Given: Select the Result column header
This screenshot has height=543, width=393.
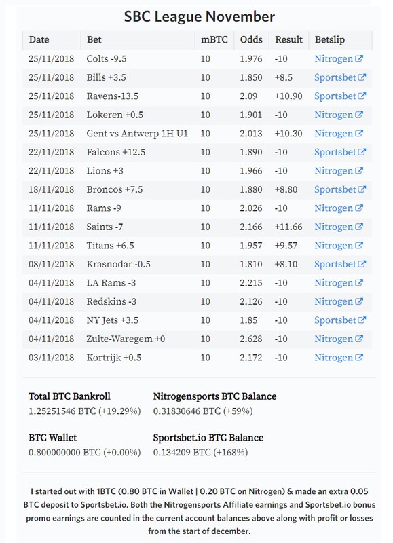Looking at the screenshot, I should point(288,40).
